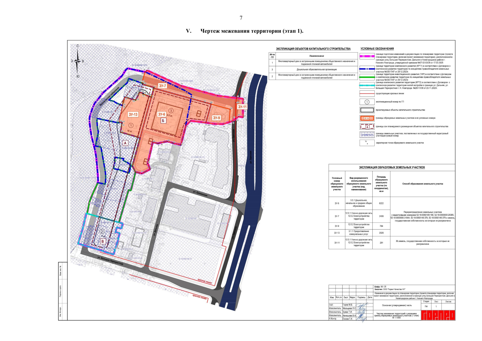
Task: Click zone marker 'В' on the map
Action: coord(103,241)
